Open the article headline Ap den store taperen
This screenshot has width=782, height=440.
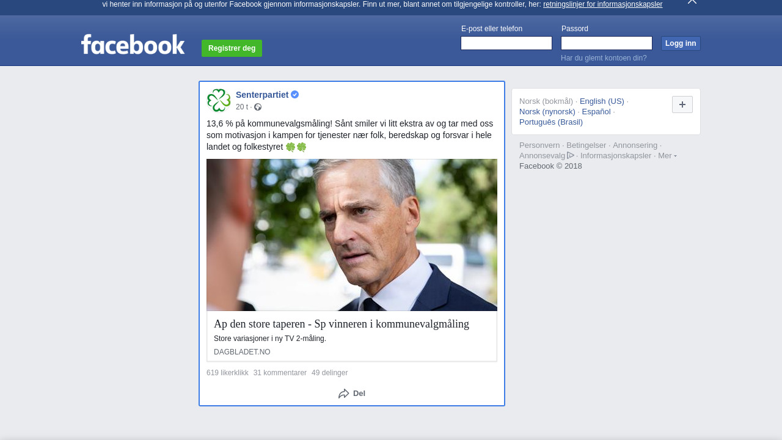pos(342,324)
